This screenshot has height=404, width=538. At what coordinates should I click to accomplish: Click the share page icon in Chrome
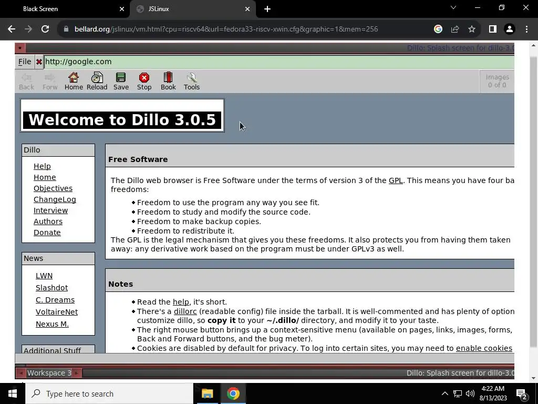[x=455, y=29]
